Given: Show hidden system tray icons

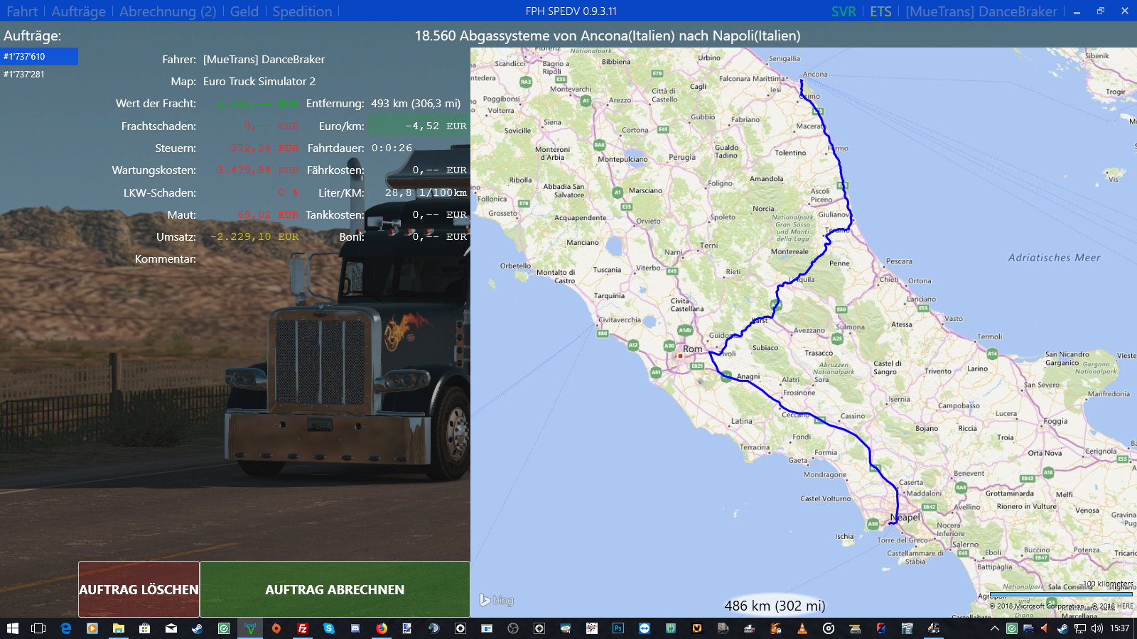Looking at the screenshot, I should pos(995,628).
